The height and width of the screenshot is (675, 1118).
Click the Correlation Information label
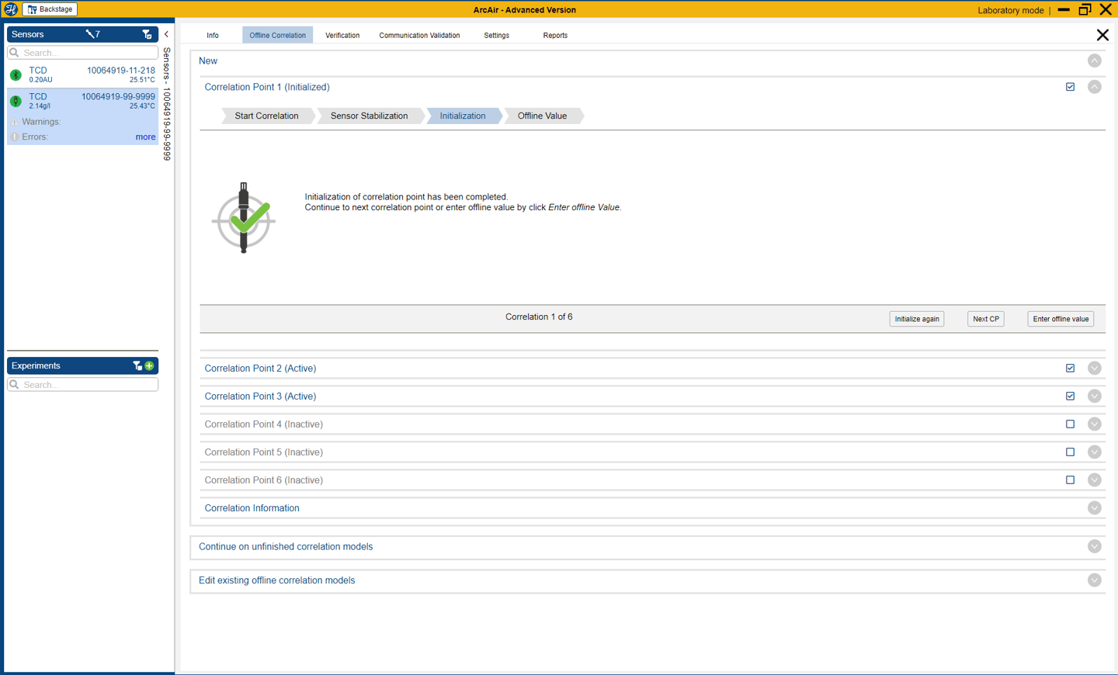pyautogui.click(x=252, y=508)
